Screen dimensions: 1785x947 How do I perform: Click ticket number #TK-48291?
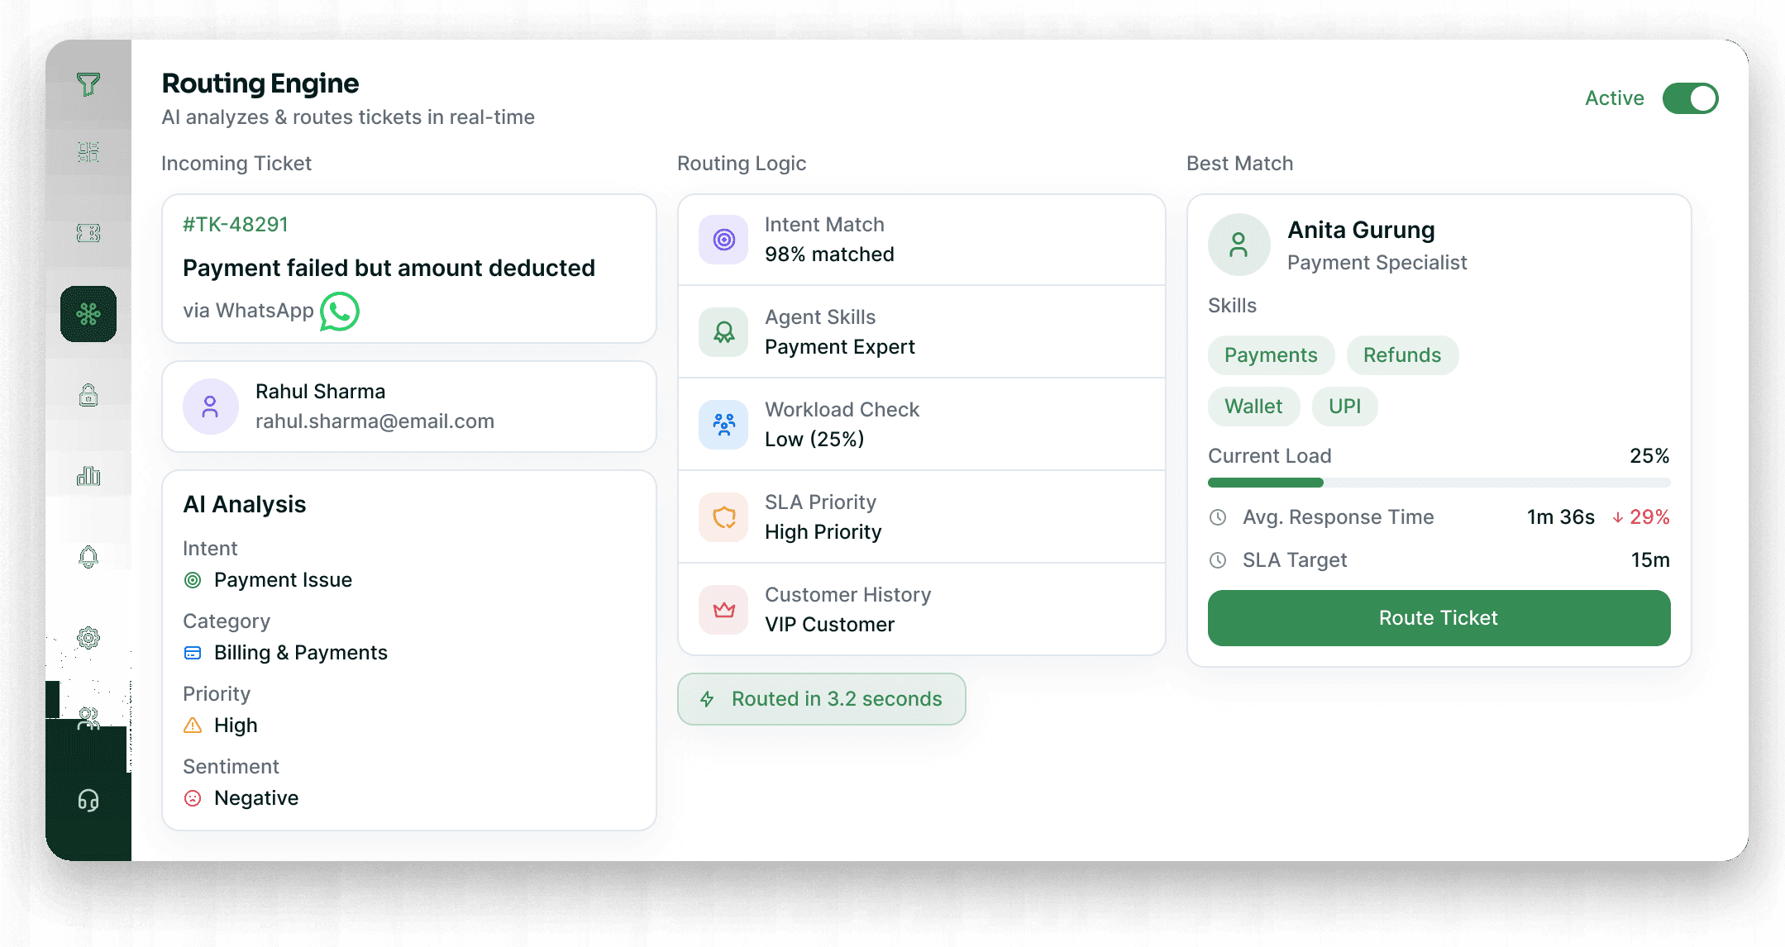(x=236, y=225)
